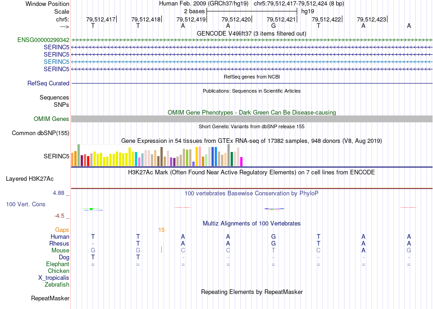Click 100 vertebrates Basewise Conservation by PhyloP title
This screenshot has height=309, width=433.
251,194
